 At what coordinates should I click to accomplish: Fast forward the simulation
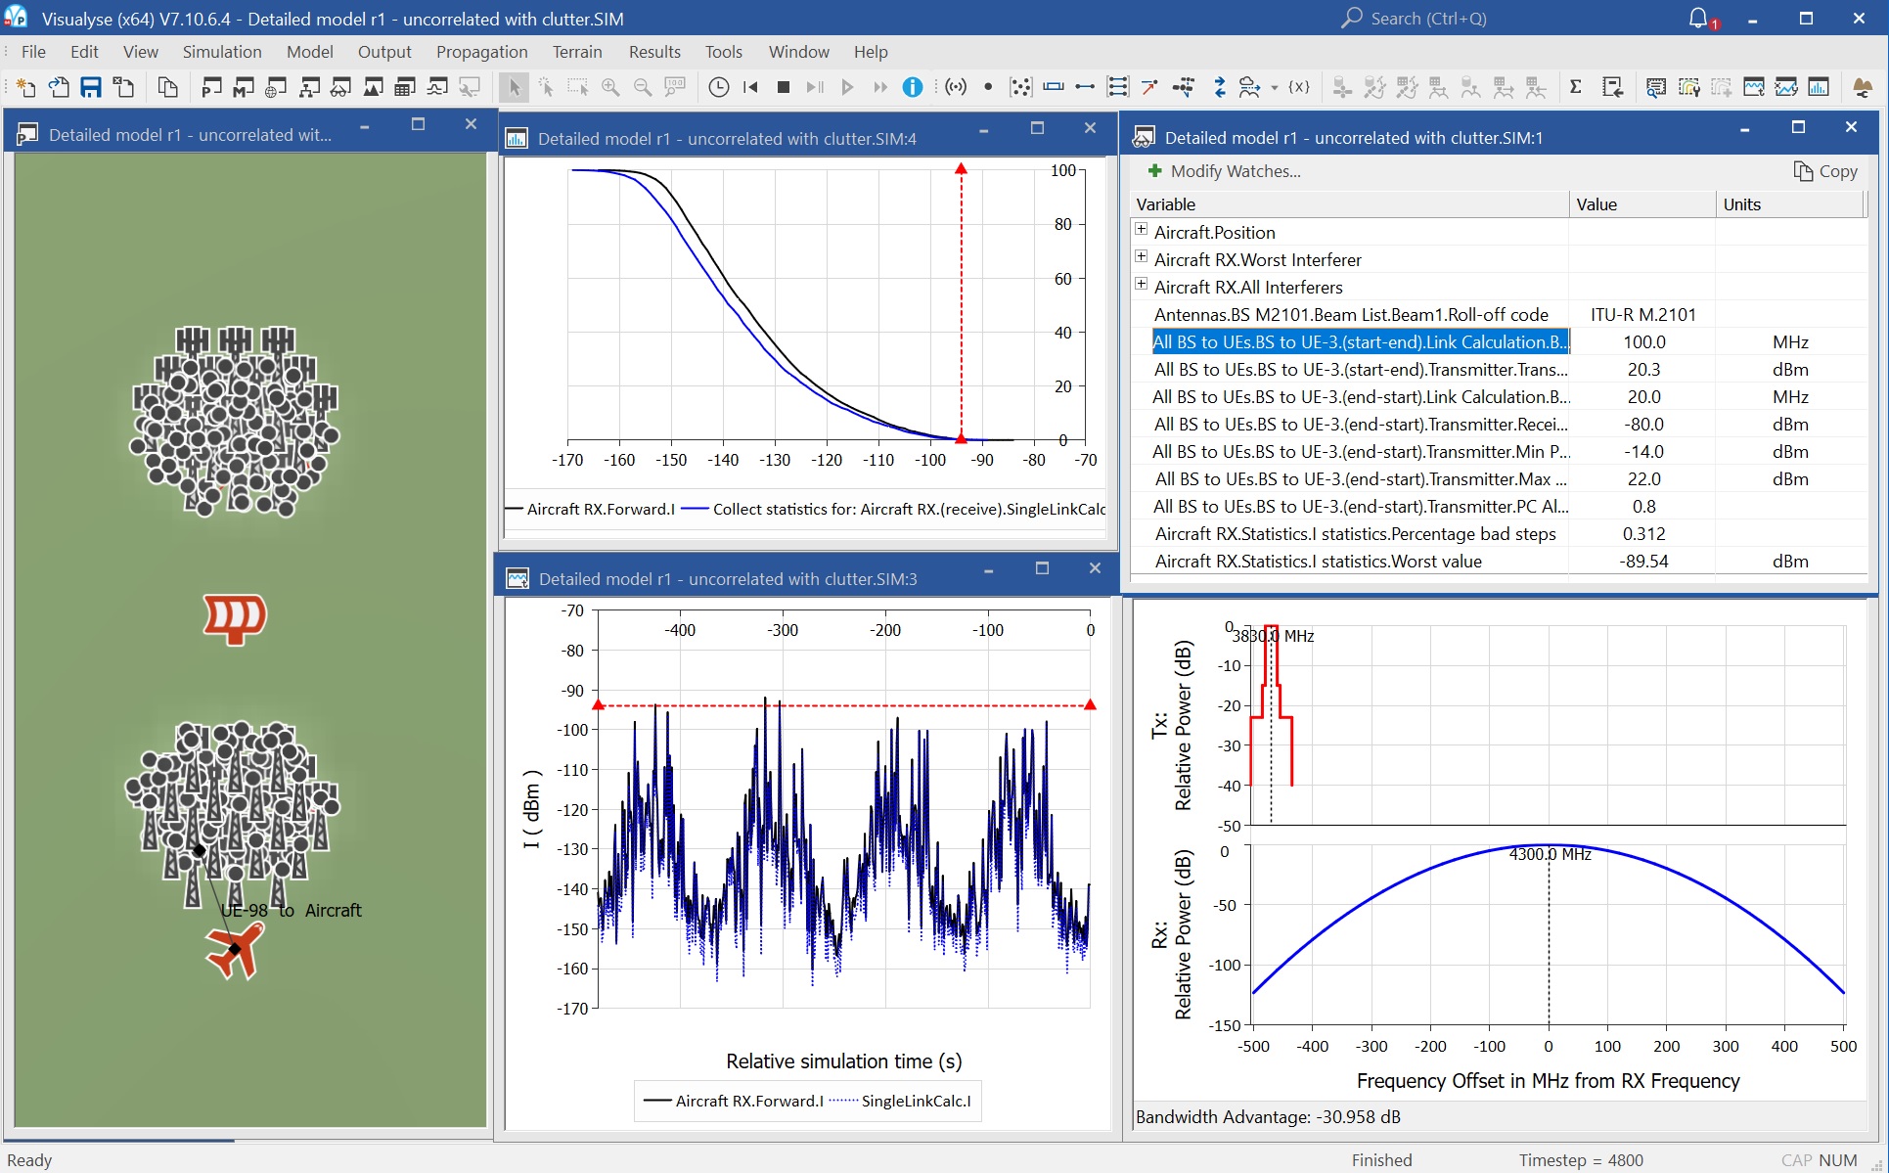point(880,88)
